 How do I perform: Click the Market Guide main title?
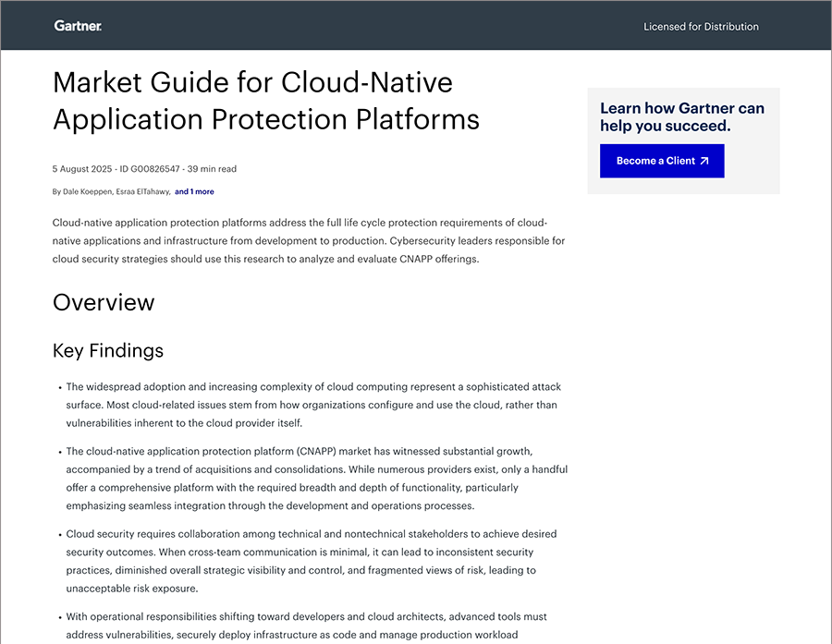[266, 101]
